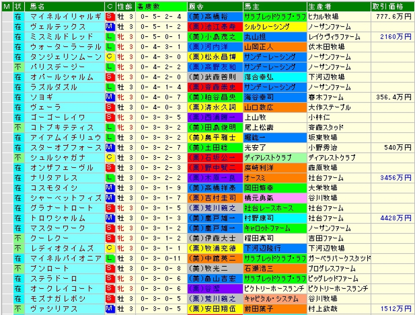Sort by the 馬名 column header

(x=65, y=6)
